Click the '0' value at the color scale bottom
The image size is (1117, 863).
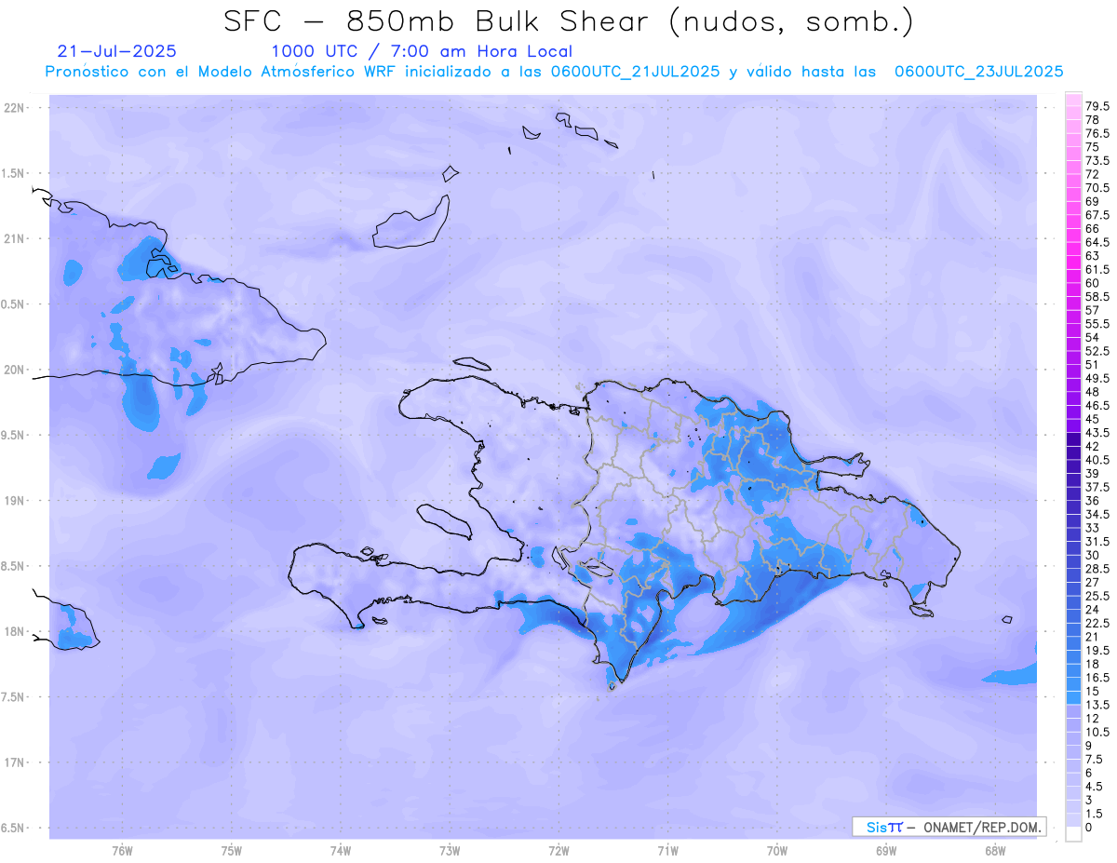[x=1089, y=827]
